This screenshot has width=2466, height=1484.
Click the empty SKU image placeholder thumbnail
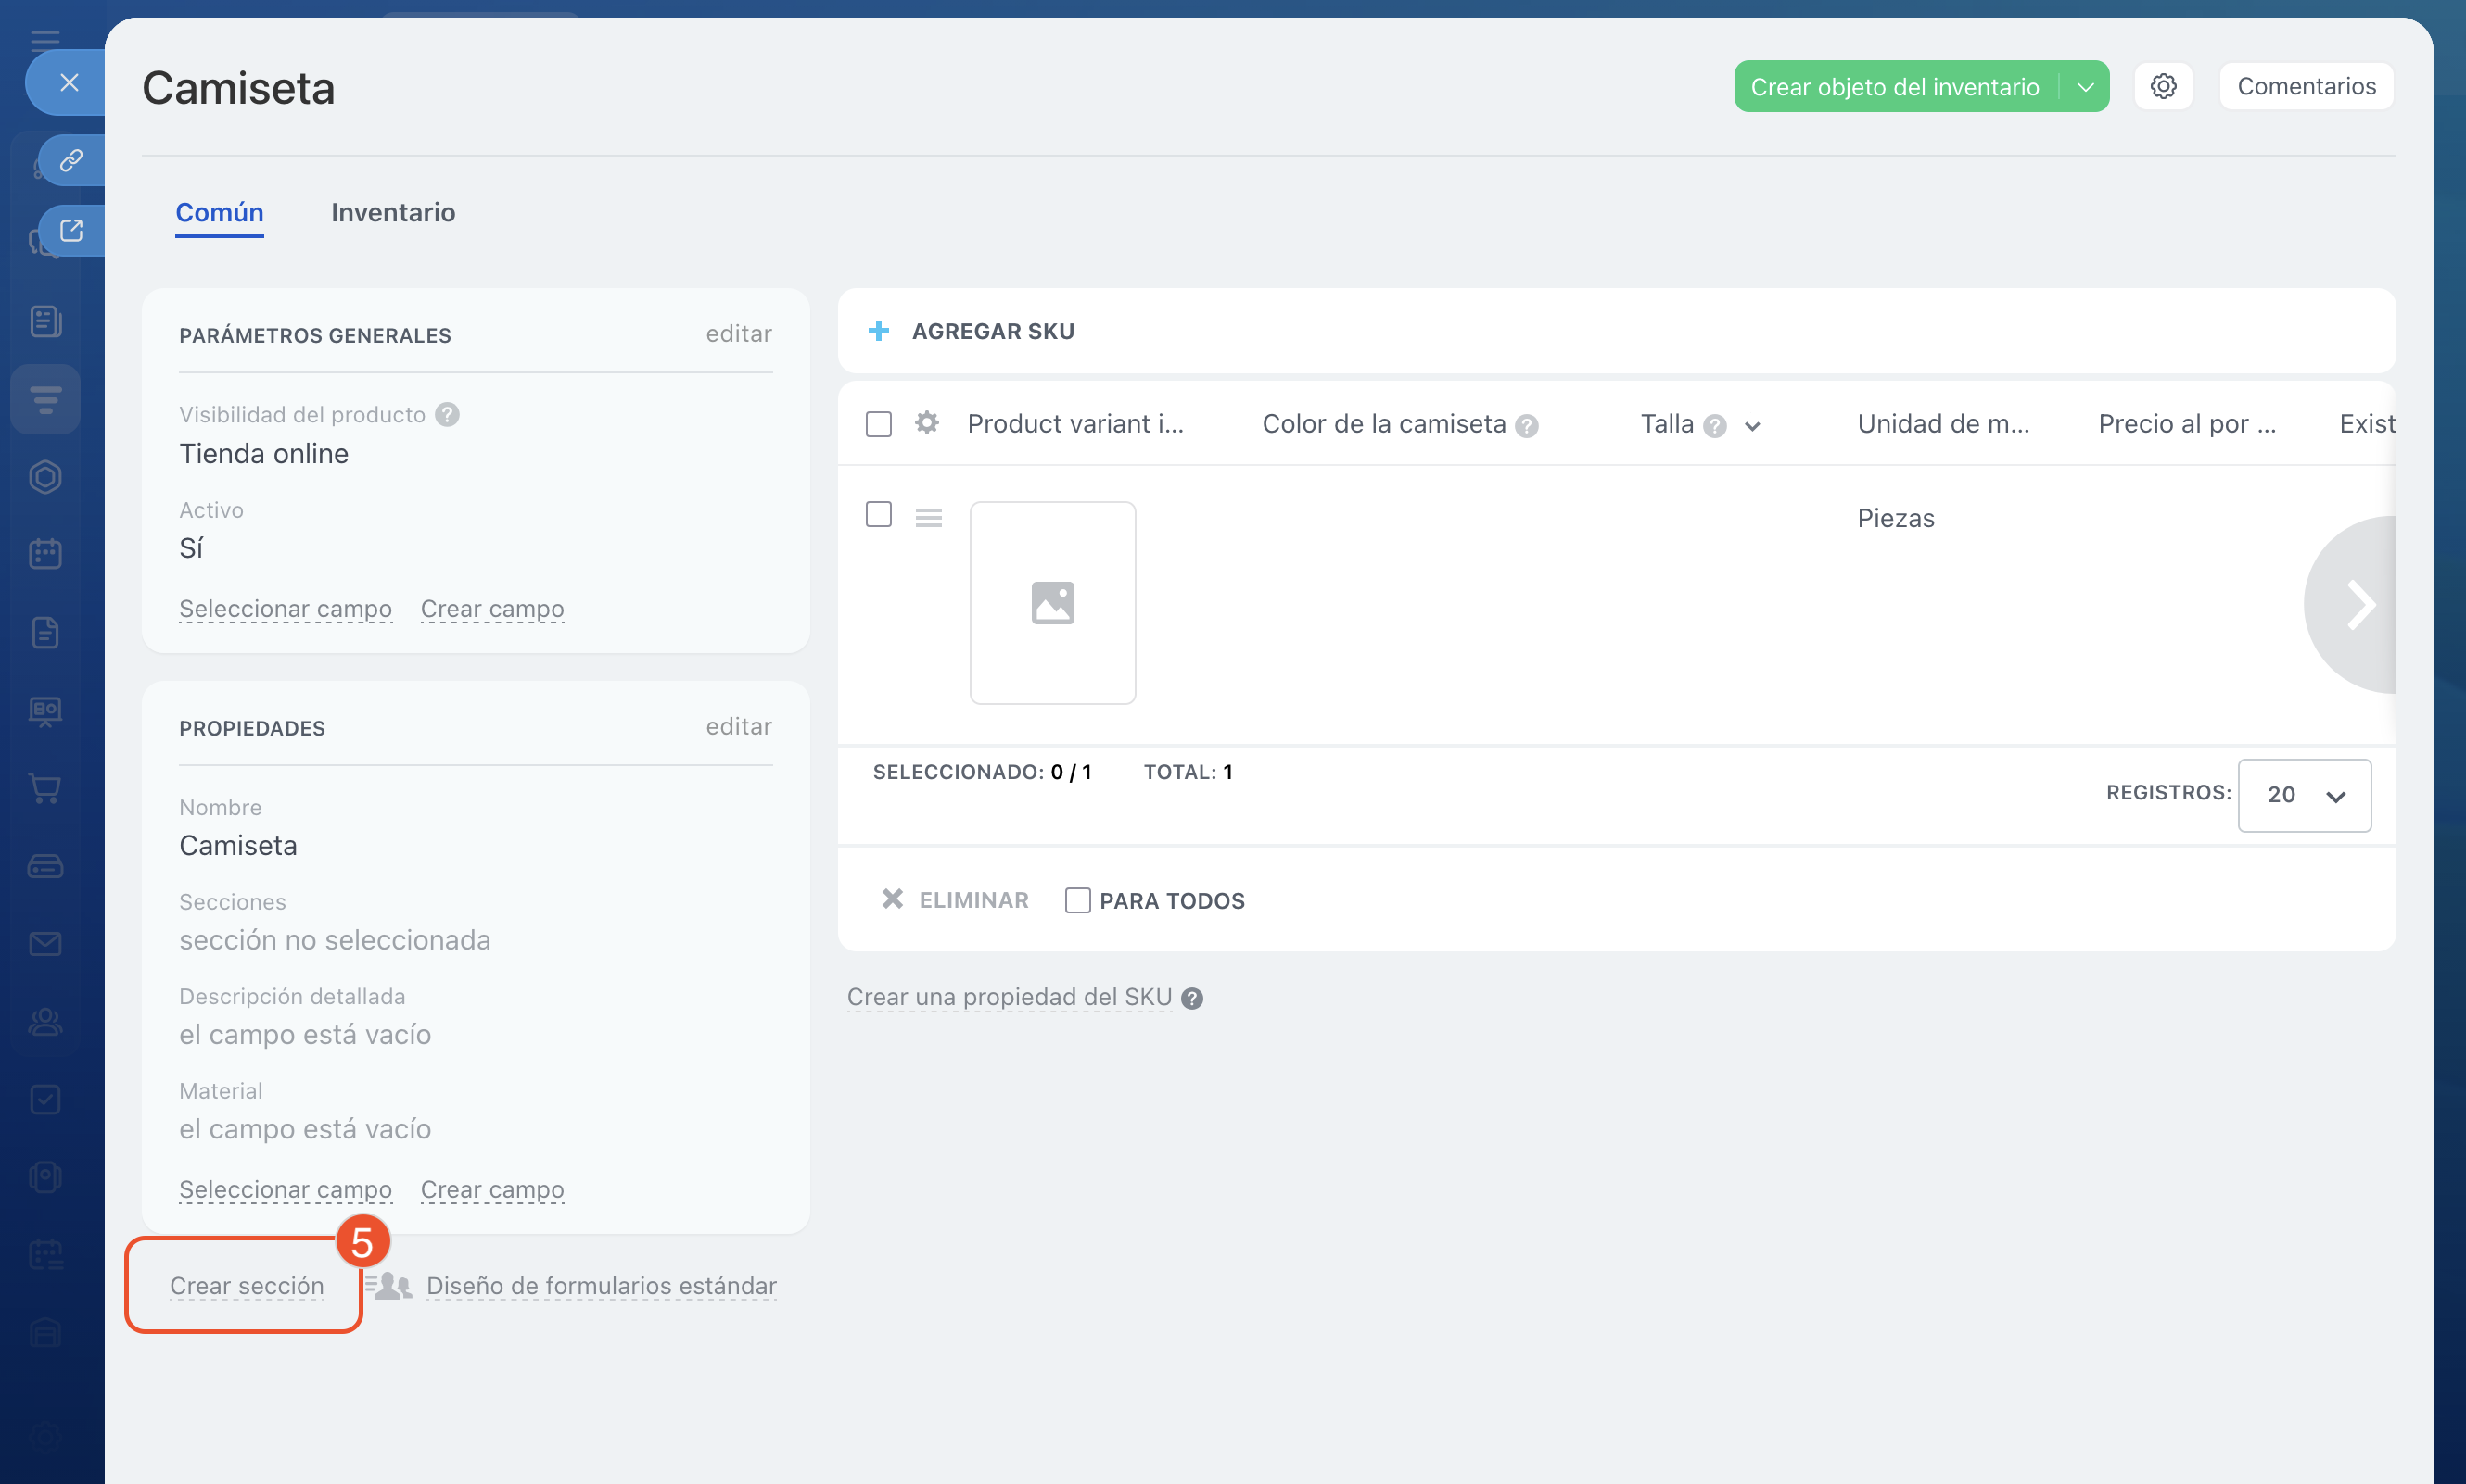(1052, 603)
